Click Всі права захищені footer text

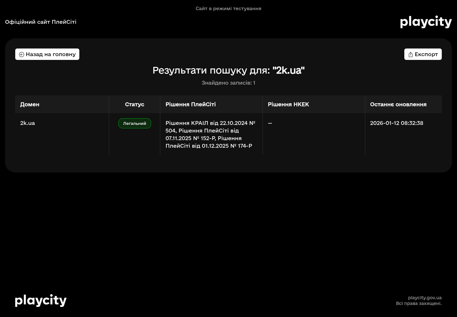pos(419,303)
